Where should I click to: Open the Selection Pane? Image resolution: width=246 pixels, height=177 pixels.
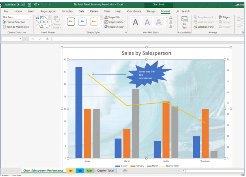coord(204,27)
